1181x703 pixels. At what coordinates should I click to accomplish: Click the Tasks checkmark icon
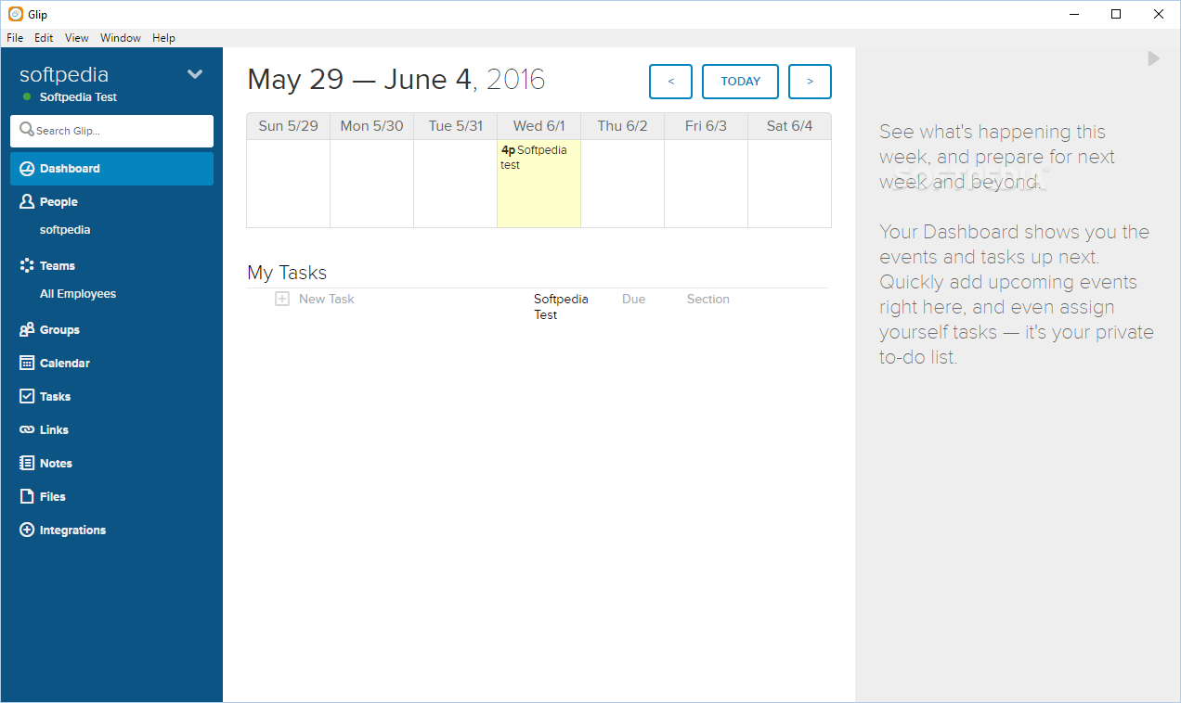[x=27, y=396]
